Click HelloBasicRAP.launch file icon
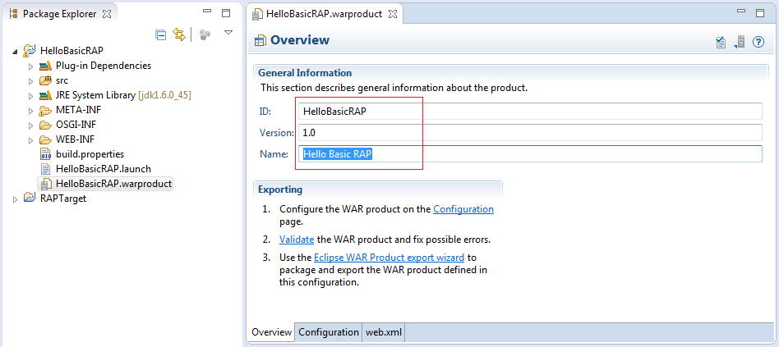This screenshot has width=779, height=347. pos(46,169)
